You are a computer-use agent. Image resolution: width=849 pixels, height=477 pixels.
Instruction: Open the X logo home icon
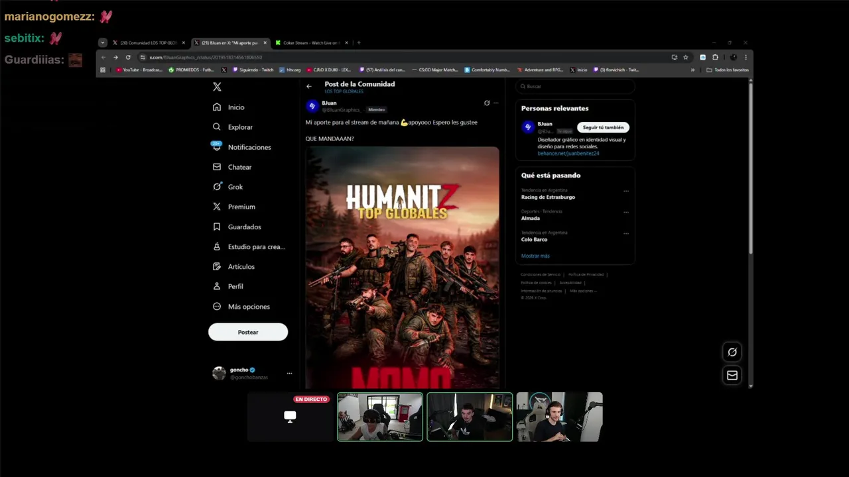click(x=217, y=87)
